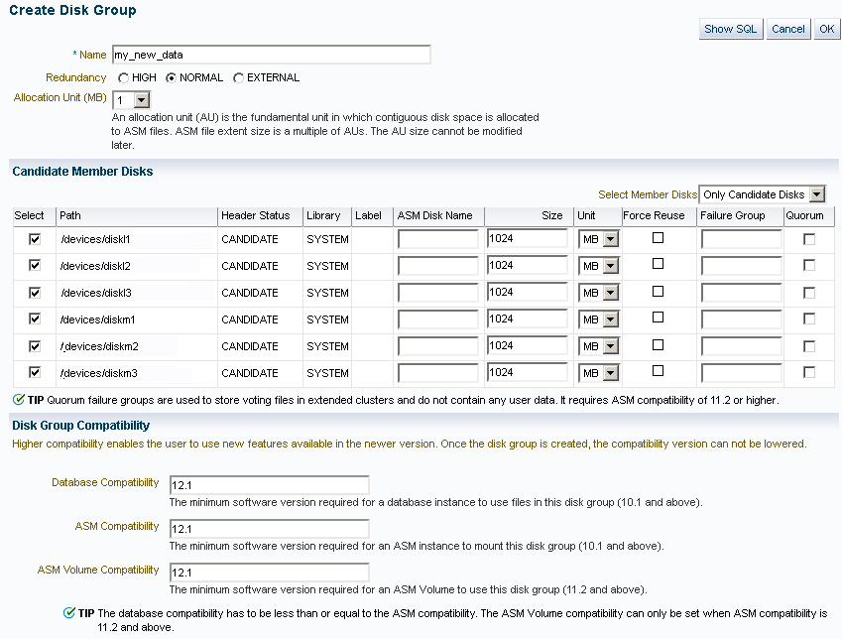Select HIGH redundancy option

[x=124, y=78]
